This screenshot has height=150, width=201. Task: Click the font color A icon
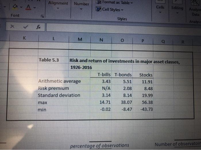click(28, 7)
